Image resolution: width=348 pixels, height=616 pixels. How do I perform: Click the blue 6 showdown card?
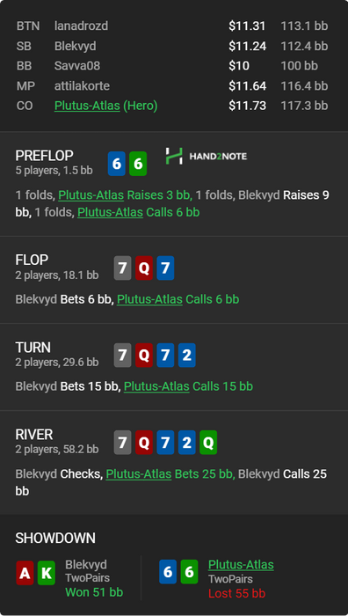click(x=168, y=572)
